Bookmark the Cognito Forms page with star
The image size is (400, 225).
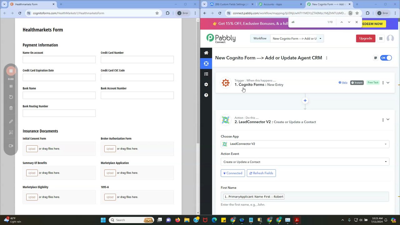[157, 13]
